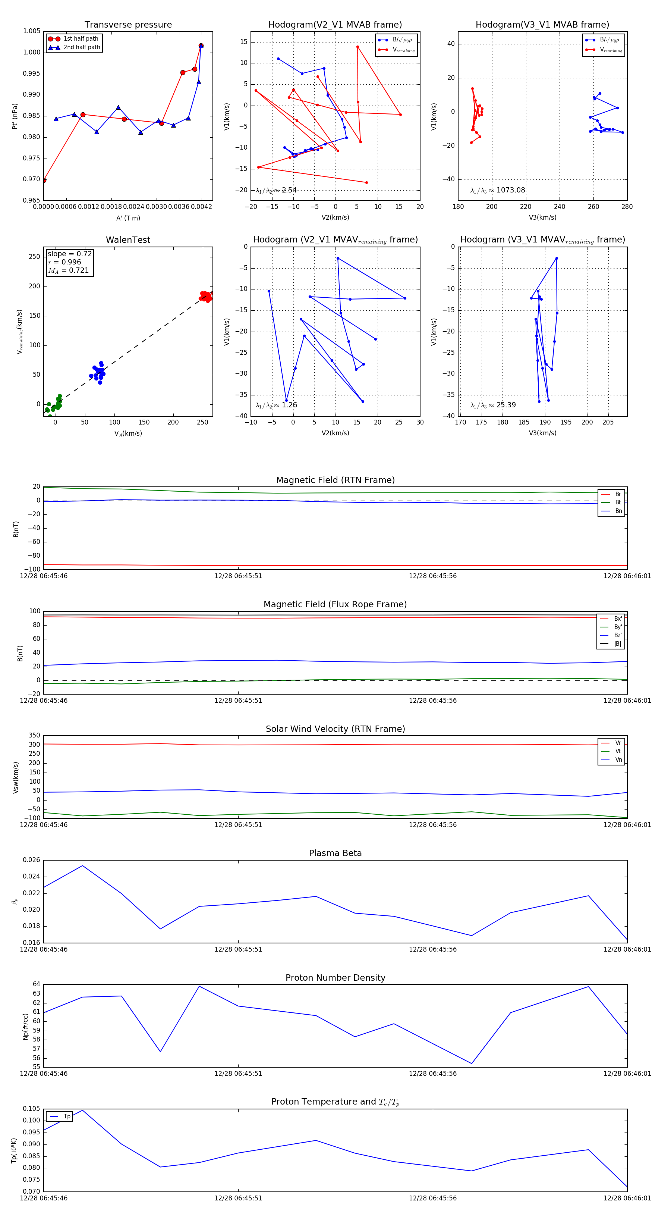Screen dimensions: 671x1231
Task: Click the 'Magnetic Field (Flux Rope Frame)' title
Action: click(x=335, y=605)
